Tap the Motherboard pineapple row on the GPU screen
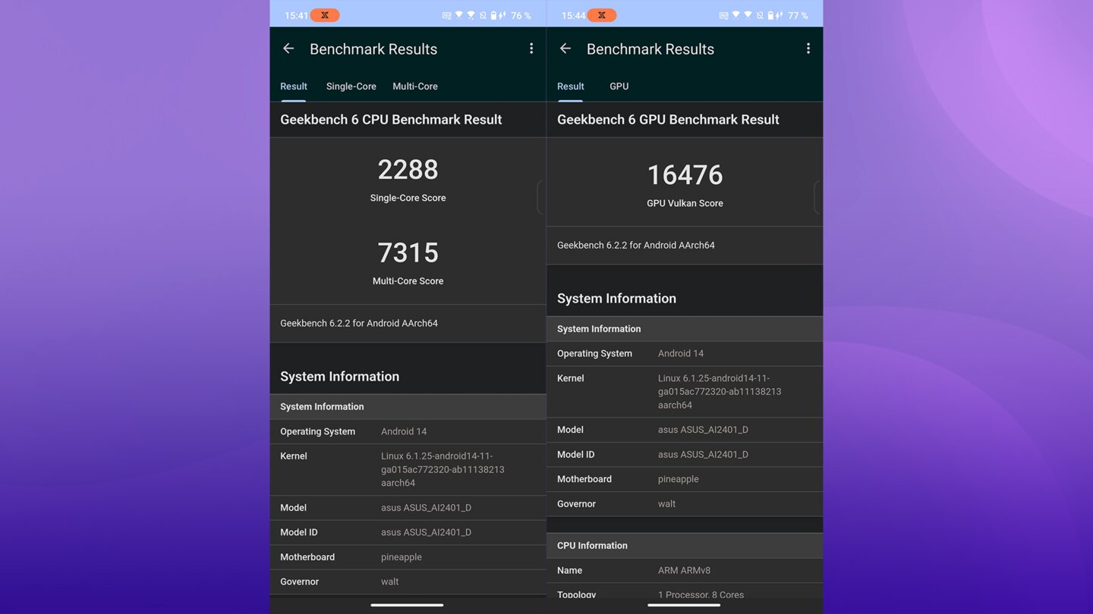The image size is (1093, 614). [685, 479]
